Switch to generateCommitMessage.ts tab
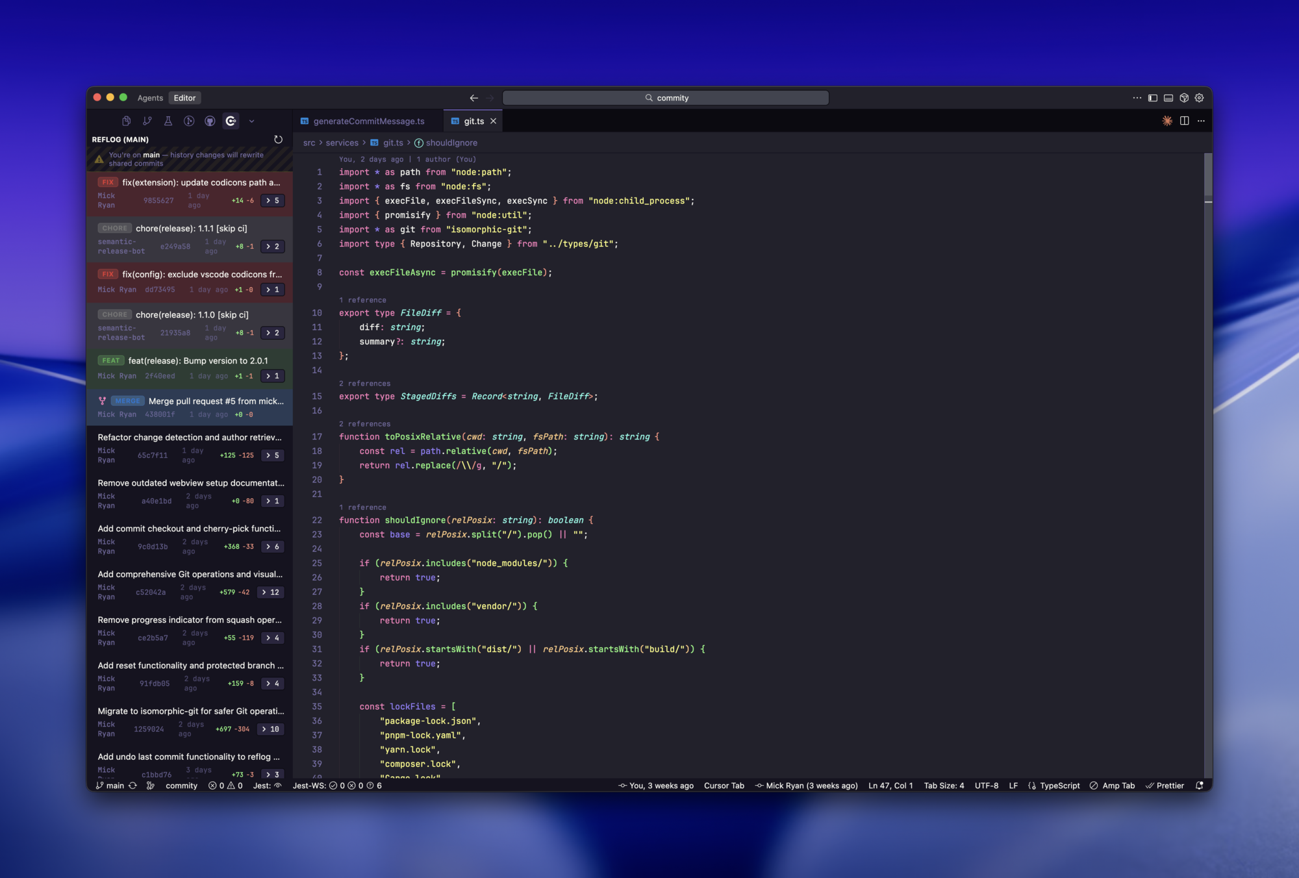Viewport: 1299px width, 878px height. pyautogui.click(x=368, y=121)
